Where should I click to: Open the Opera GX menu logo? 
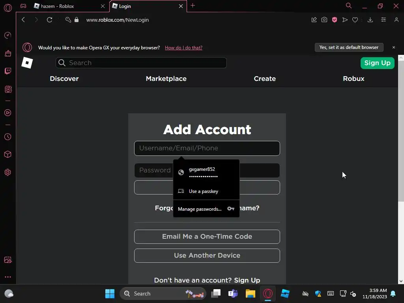(8, 8)
